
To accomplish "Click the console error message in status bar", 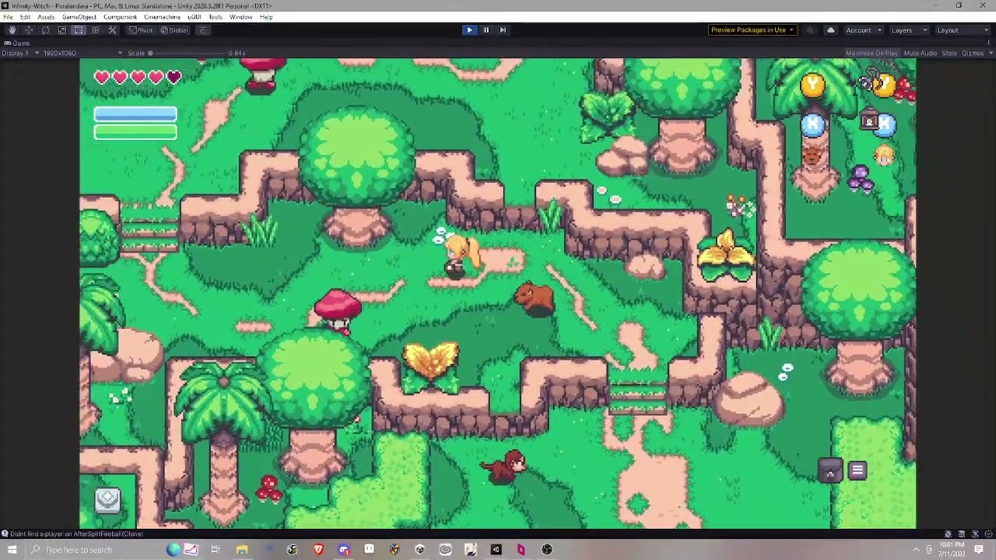I will 76,534.
